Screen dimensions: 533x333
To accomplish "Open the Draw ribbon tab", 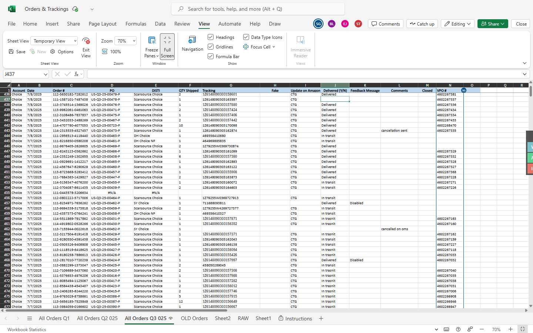I will [x=275, y=24].
